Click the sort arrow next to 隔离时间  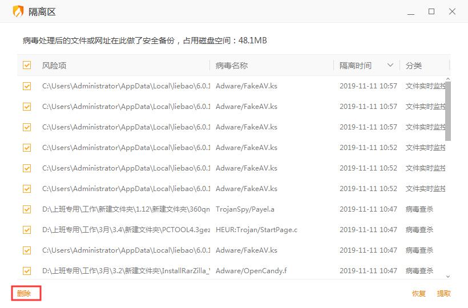point(390,66)
